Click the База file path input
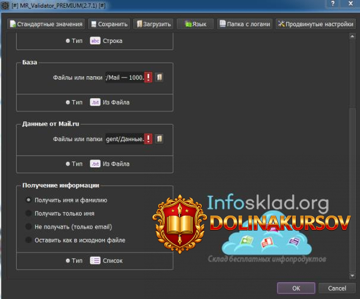360x299 pixels. [x=125, y=77]
